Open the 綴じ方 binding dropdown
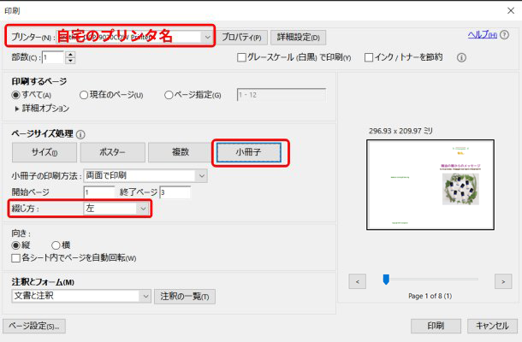The width and height of the screenshot is (522, 342). coord(143,208)
